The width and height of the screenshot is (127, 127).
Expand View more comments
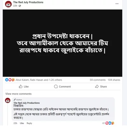[18, 94]
